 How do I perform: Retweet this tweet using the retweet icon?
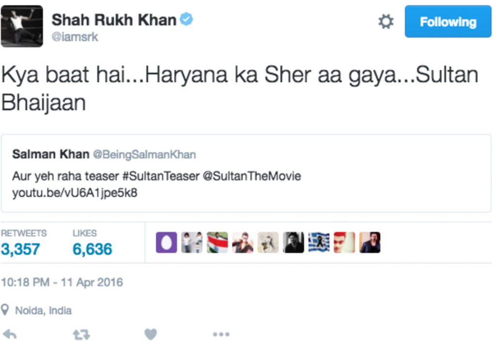pos(81,334)
